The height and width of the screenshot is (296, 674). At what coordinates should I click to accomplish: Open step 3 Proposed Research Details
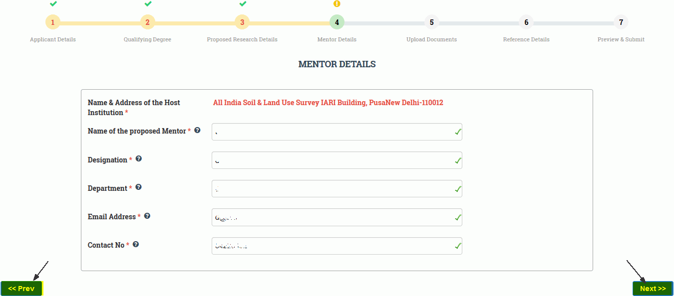[242, 22]
